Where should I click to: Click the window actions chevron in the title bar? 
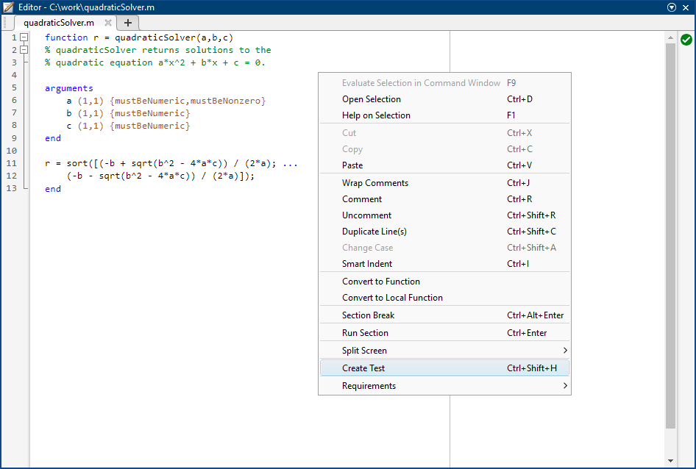click(x=670, y=7)
